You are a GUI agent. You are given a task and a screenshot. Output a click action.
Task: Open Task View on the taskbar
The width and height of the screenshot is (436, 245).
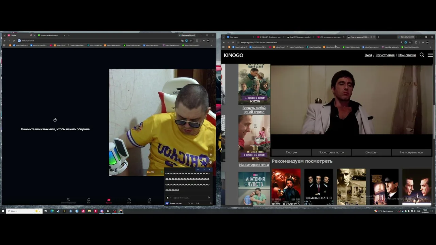tap(46, 211)
